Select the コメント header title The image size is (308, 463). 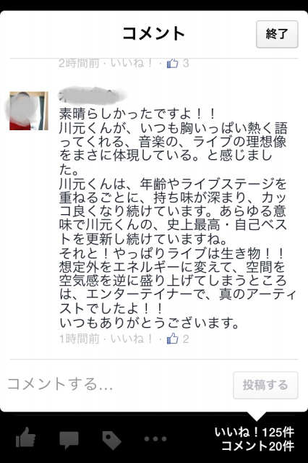tap(154, 33)
